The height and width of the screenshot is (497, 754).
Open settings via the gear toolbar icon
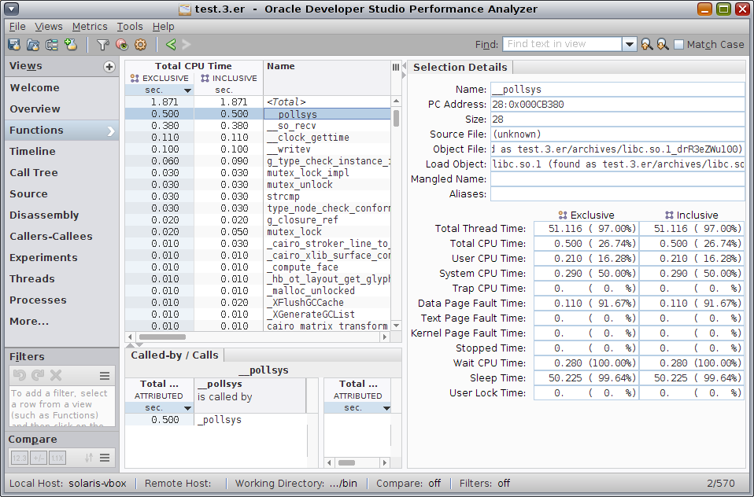(140, 45)
